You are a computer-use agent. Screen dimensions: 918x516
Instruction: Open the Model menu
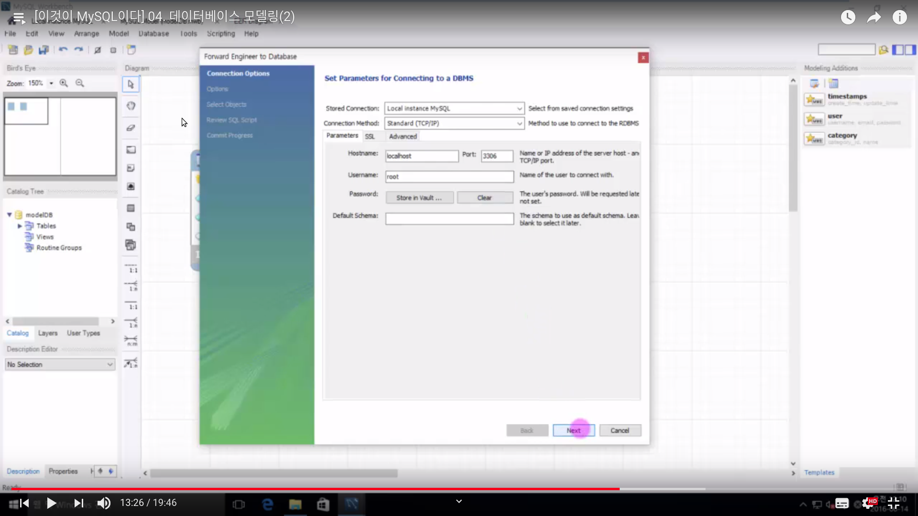pos(119,34)
